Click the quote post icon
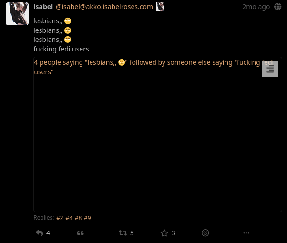Image resolution: width=287 pixels, height=243 pixels. point(81,233)
